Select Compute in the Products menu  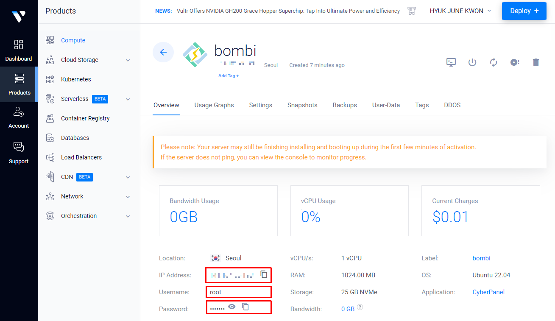[x=73, y=40]
